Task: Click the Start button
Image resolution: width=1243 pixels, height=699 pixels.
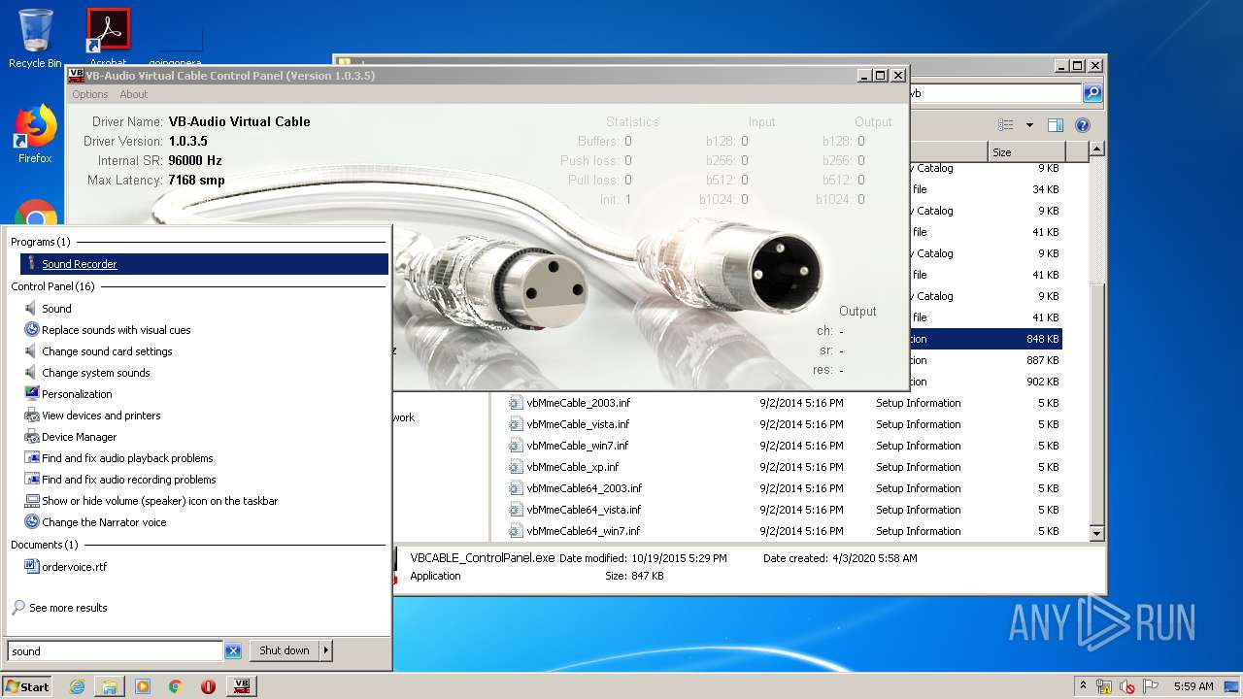Action: point(27,686)
